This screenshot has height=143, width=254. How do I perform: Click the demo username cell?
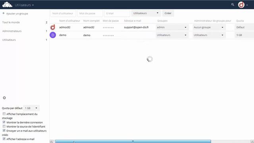[x=63, y=35]
